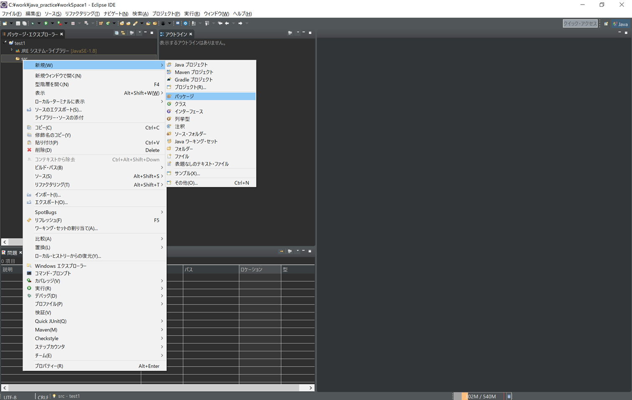Choose Maven プロジェクト from the submenu

coord(211,72)
